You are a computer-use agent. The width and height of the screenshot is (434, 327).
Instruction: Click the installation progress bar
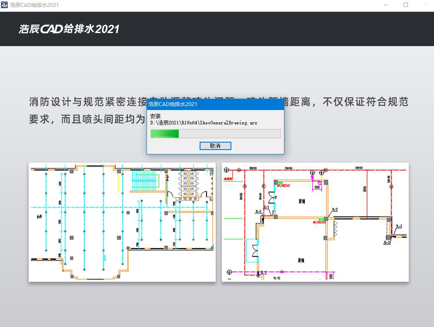click(x=214, y=133)
